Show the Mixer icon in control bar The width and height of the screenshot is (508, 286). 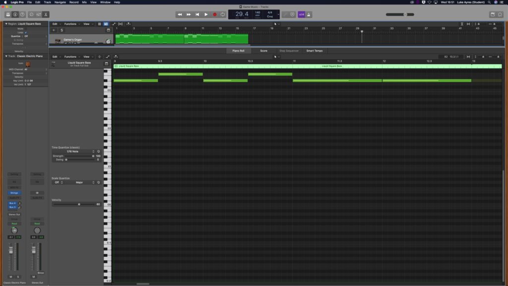(x=39, y=14)
